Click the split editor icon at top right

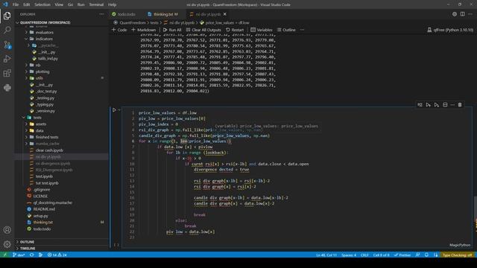462,14
